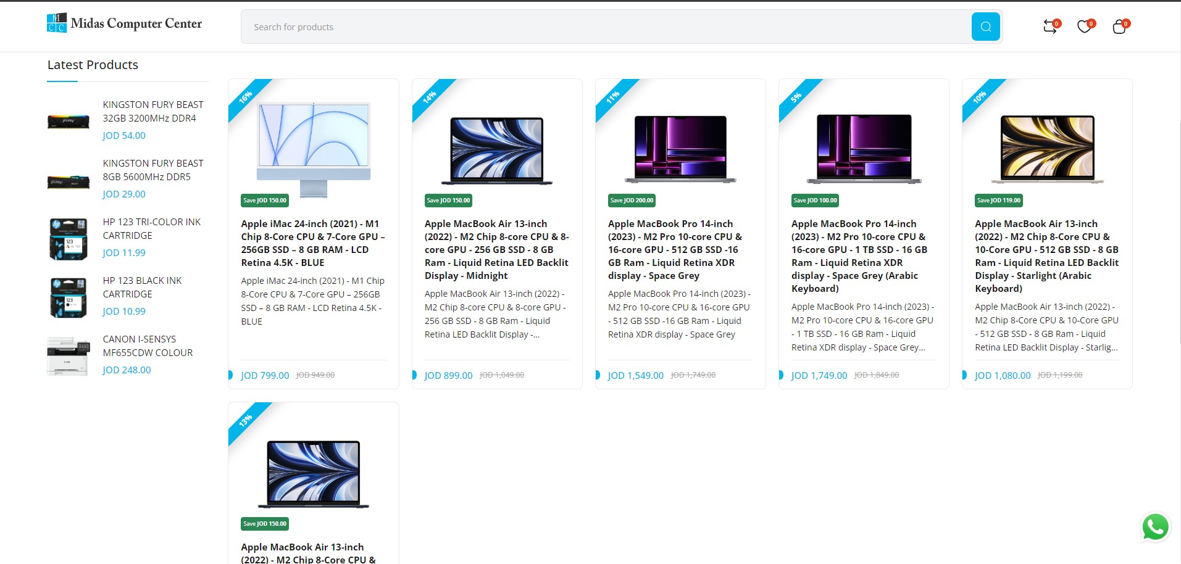Open WhatsApp chat floating icon
Screen dimensions: 1181x564
coord(1154,527)
